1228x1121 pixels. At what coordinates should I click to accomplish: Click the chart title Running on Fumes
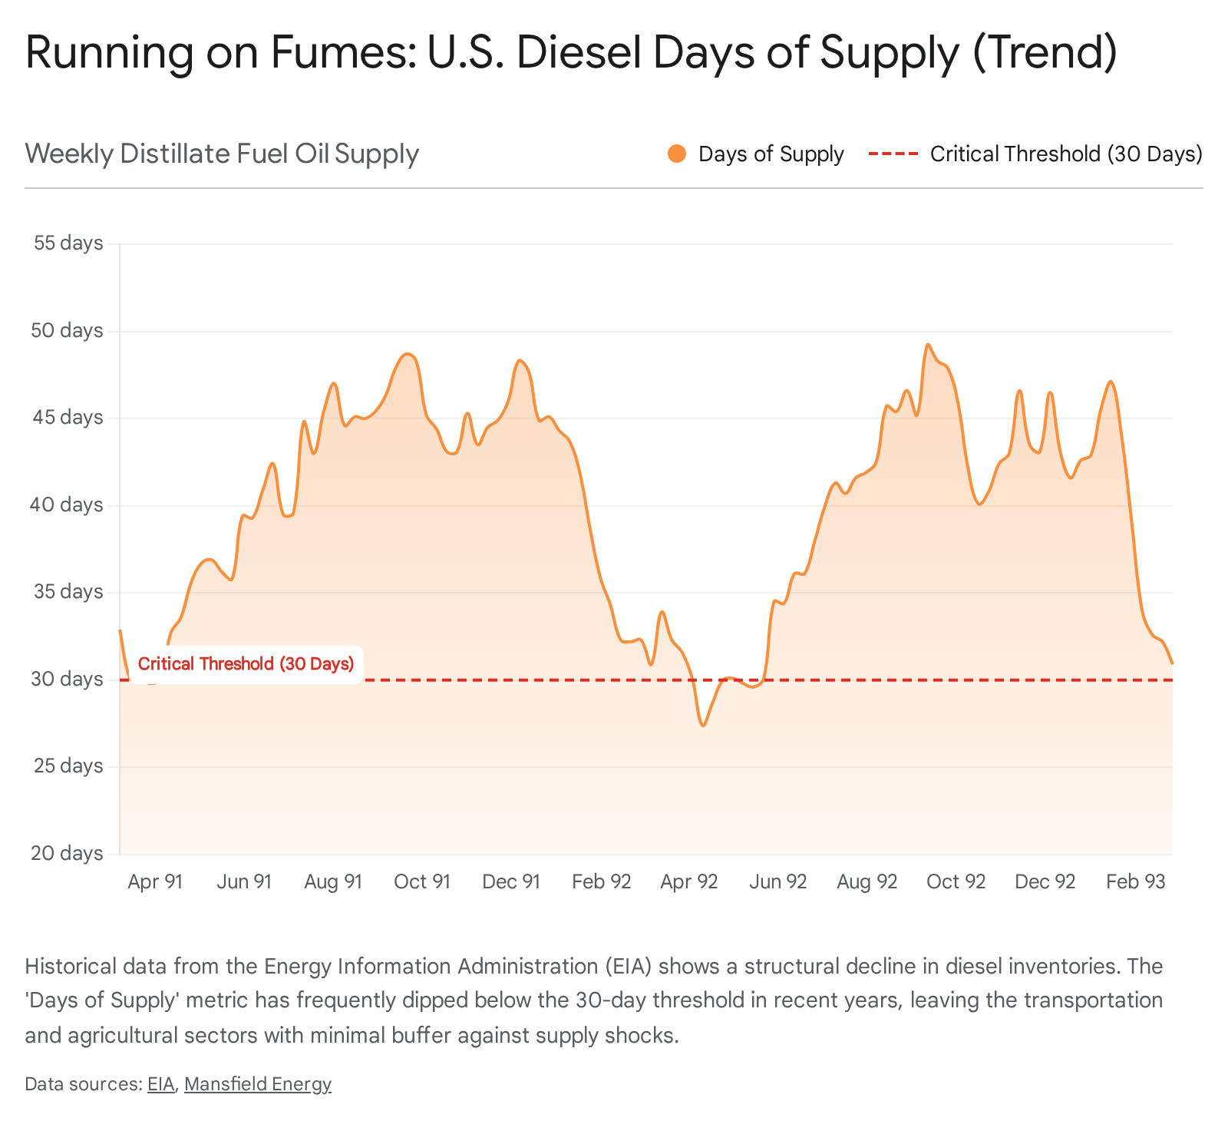click(x=570, y=52)
